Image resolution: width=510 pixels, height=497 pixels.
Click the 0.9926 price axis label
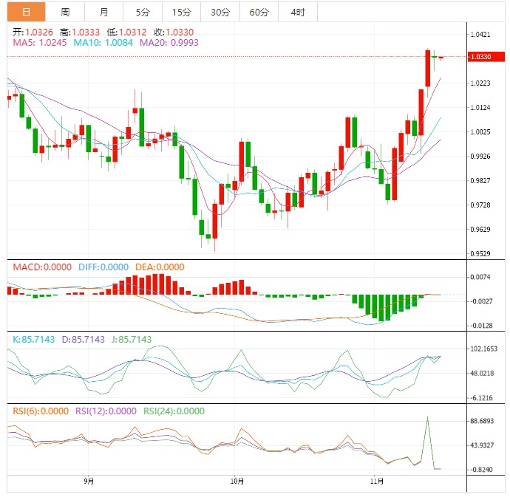tap(480, 157)
